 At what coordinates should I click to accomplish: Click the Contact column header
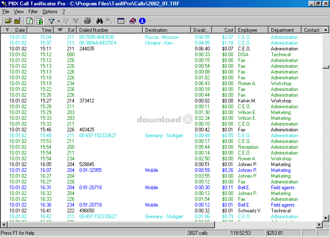(x=312, y=30)
